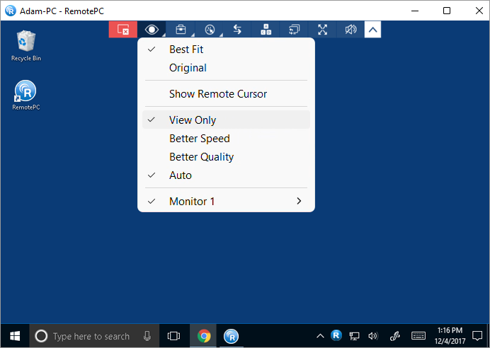The width and height of the screenshot is (490, 348).
Task: Choose Show Remote Cursor menu item
Action: [218, 94]
